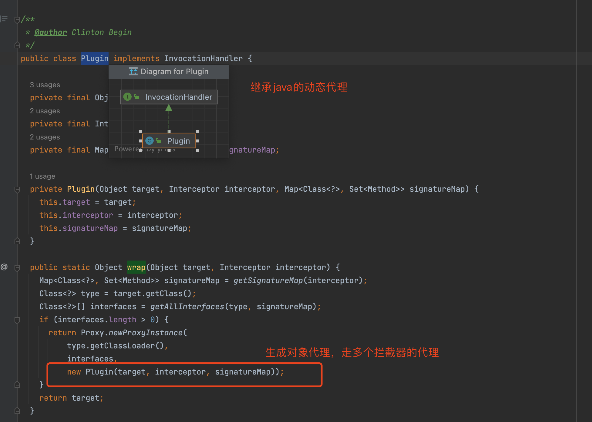Image resolution: width=592 pixels, height=422 pixels.
Task: Click the constructor closing brace fold marker
Action: click(17, 241)
